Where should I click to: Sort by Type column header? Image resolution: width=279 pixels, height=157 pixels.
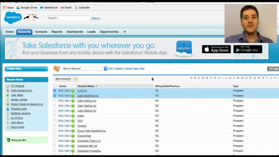pyautogui.click(x=235, y=86)
